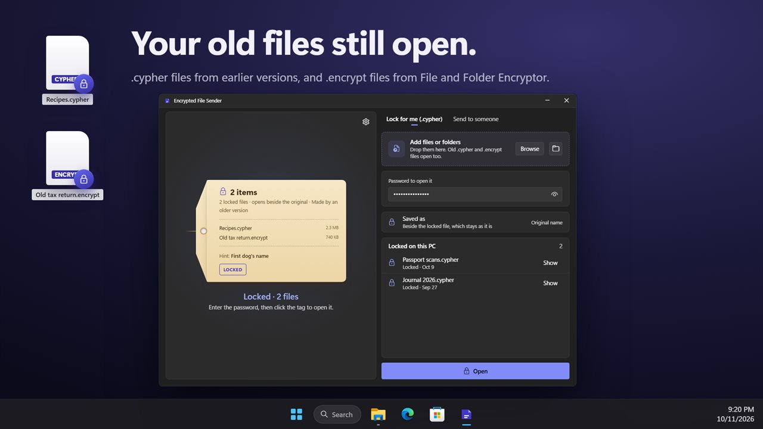Click Old tax return.encrypt row on the tag
The width and height of the screenshot is (763, 429).
(279, 237)
